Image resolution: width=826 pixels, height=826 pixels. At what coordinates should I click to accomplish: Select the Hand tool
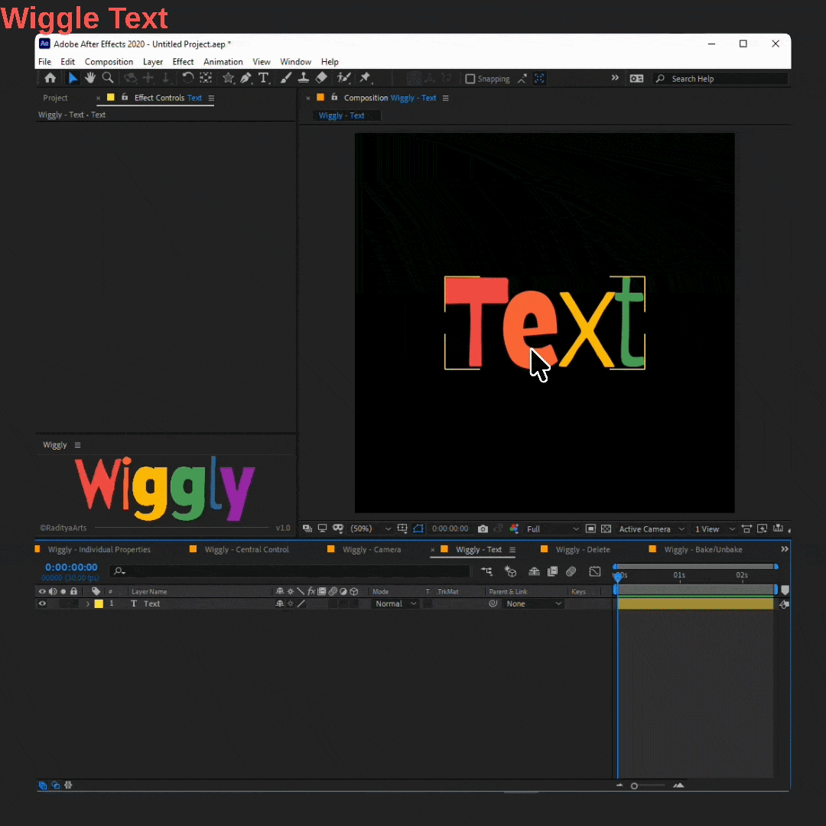pos(90,78)
